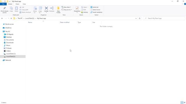
Task: Collapse the ribbon with the chevron
Action: click(183, 4)
